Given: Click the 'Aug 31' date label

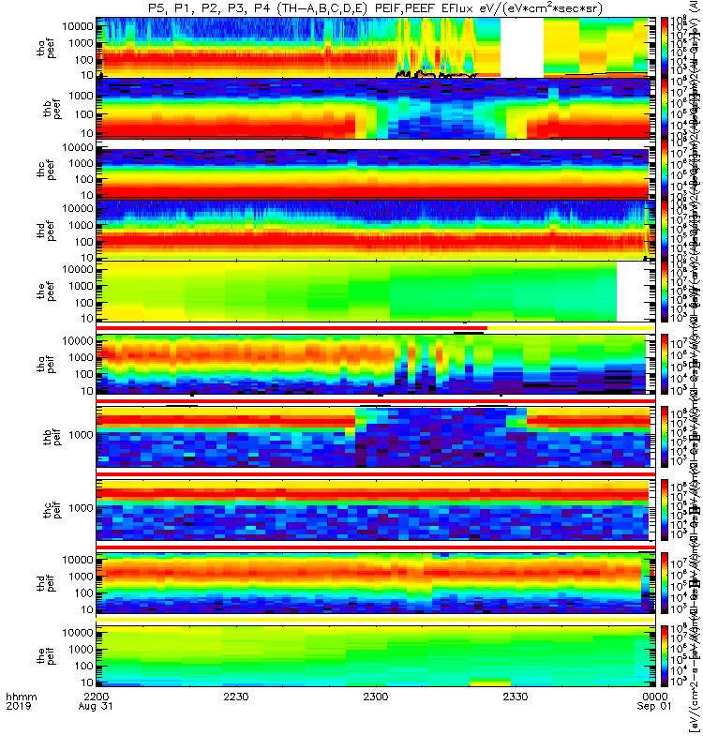Looking at the screenshot, I should click(x=96, y=707).
